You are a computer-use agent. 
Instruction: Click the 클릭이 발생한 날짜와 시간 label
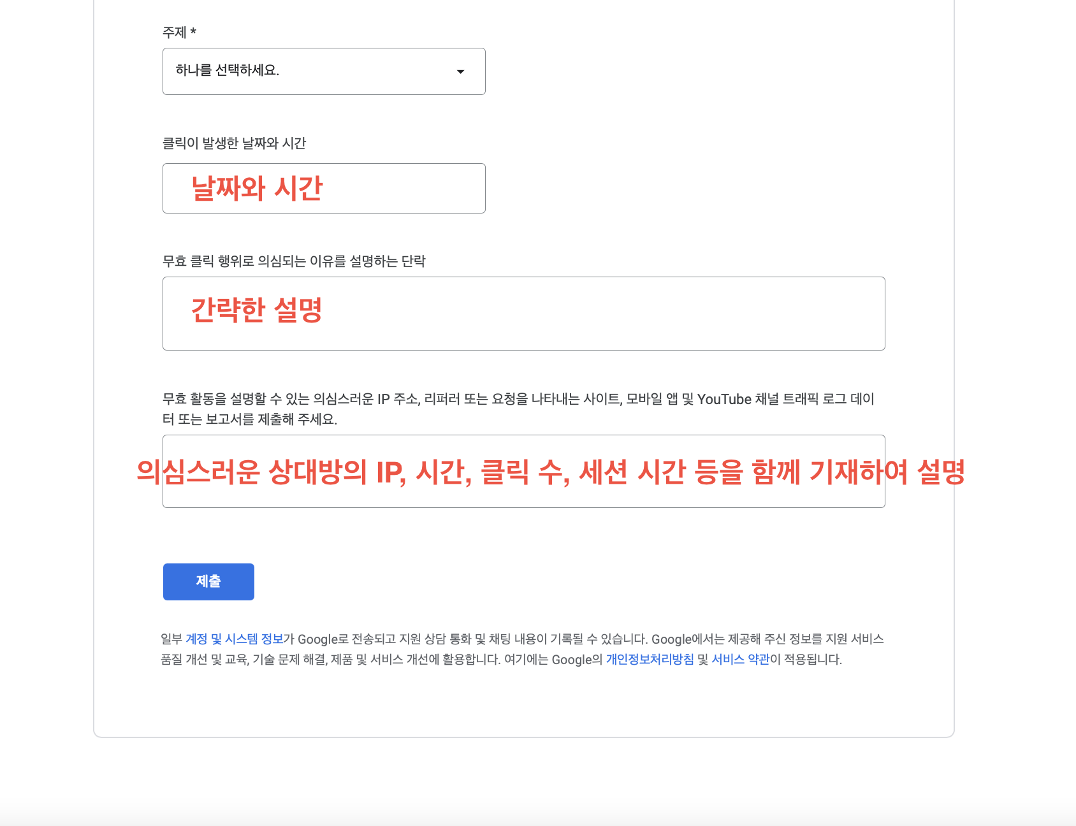[234, 144]
